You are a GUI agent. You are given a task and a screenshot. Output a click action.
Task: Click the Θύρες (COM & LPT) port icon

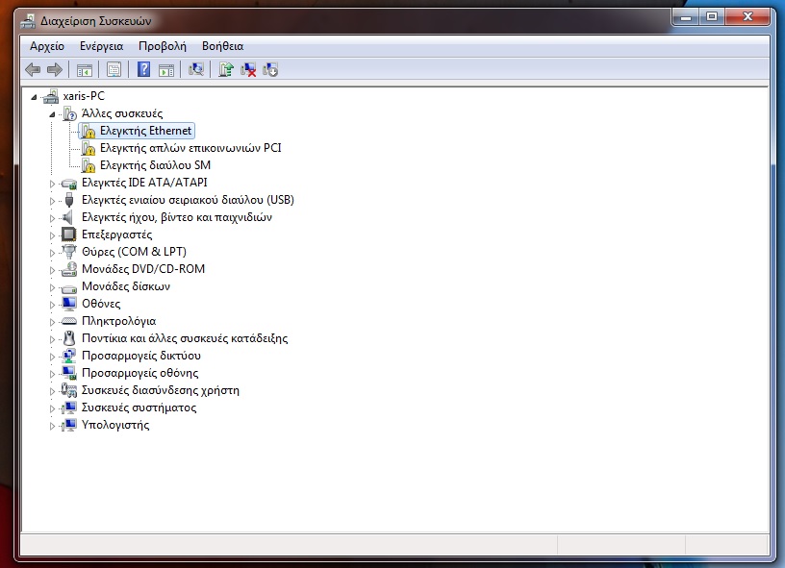[x=69, y=252]
